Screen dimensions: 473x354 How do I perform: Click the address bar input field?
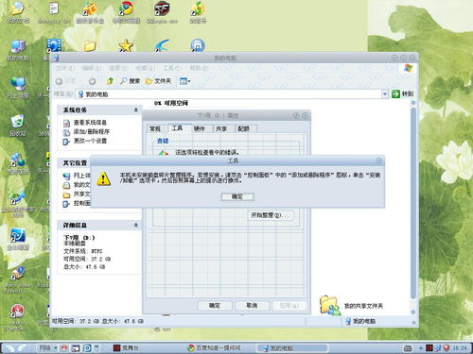pyautogui.click(x=229, y=94)
